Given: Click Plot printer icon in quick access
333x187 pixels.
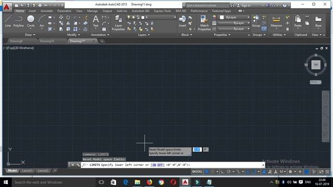Looking at the screenshot, I should (40, 5).
